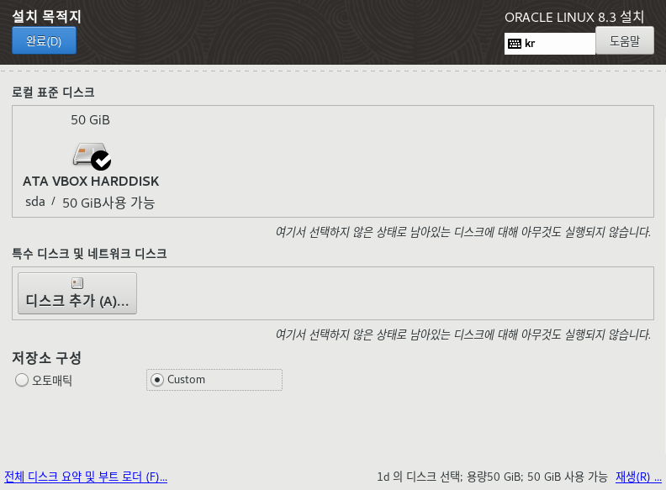Click the 디스크 추가 (A)... button

[77, 293]
